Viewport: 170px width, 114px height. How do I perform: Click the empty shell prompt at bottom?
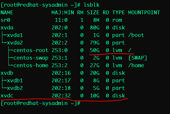(41, 103)
